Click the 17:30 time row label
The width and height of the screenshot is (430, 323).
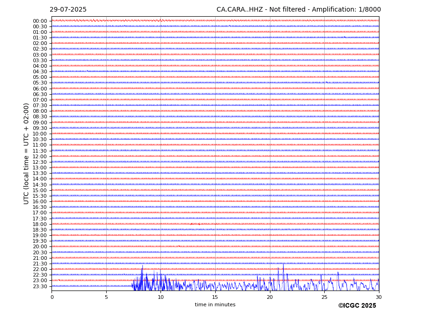(x=40, y=219)
